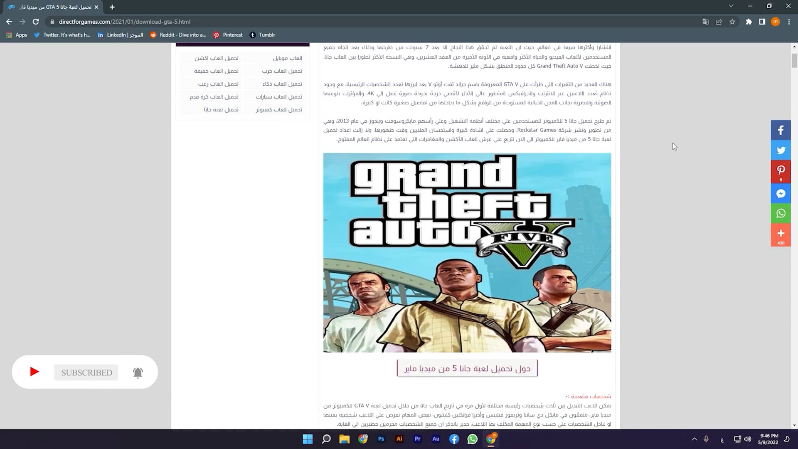798x449 pixels.
Task: Click the YouTube play logo overlay
Action: [34, 372]
